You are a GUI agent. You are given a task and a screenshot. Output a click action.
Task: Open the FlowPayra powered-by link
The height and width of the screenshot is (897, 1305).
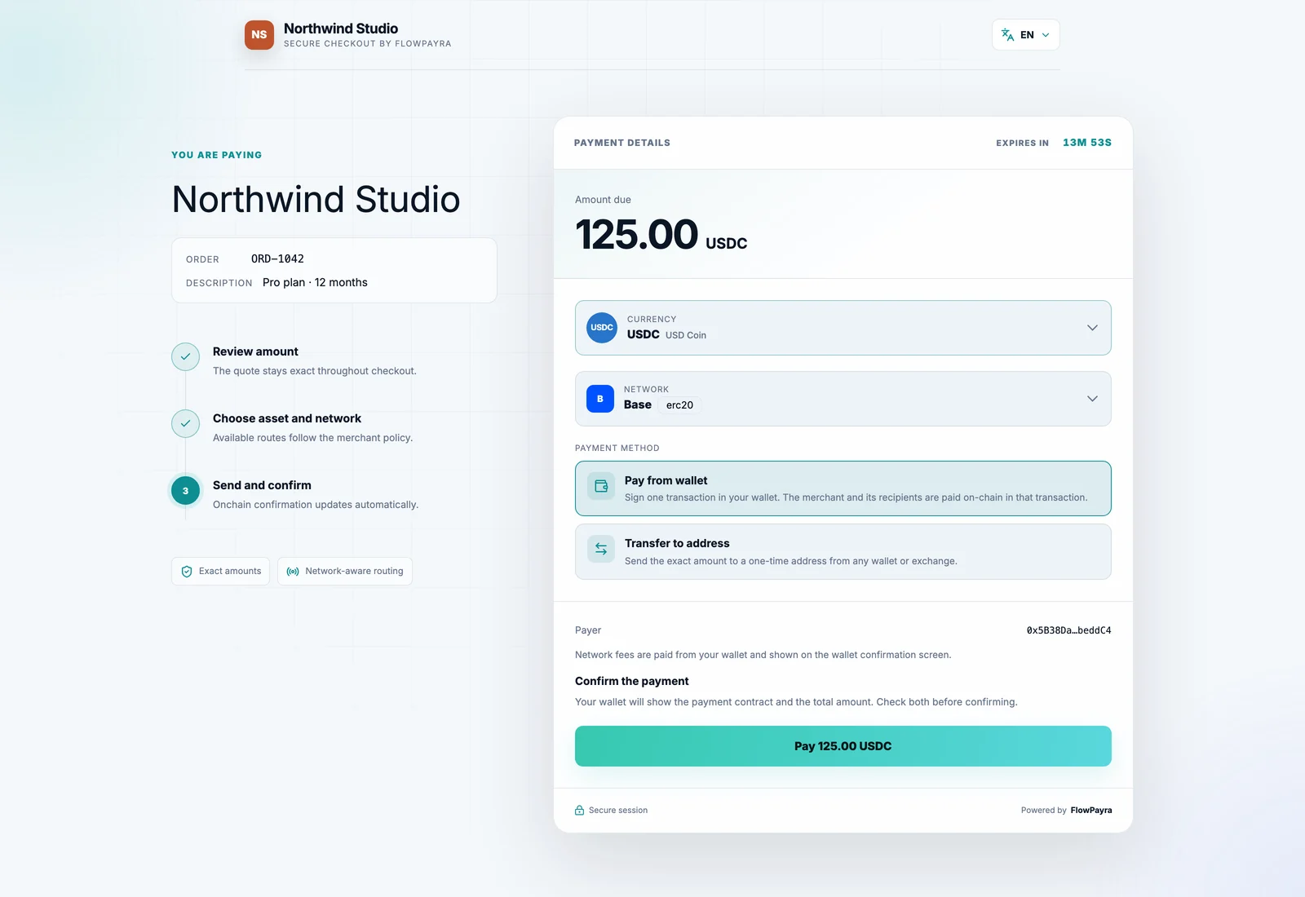pyautogui.click(x=1091, y=810)
